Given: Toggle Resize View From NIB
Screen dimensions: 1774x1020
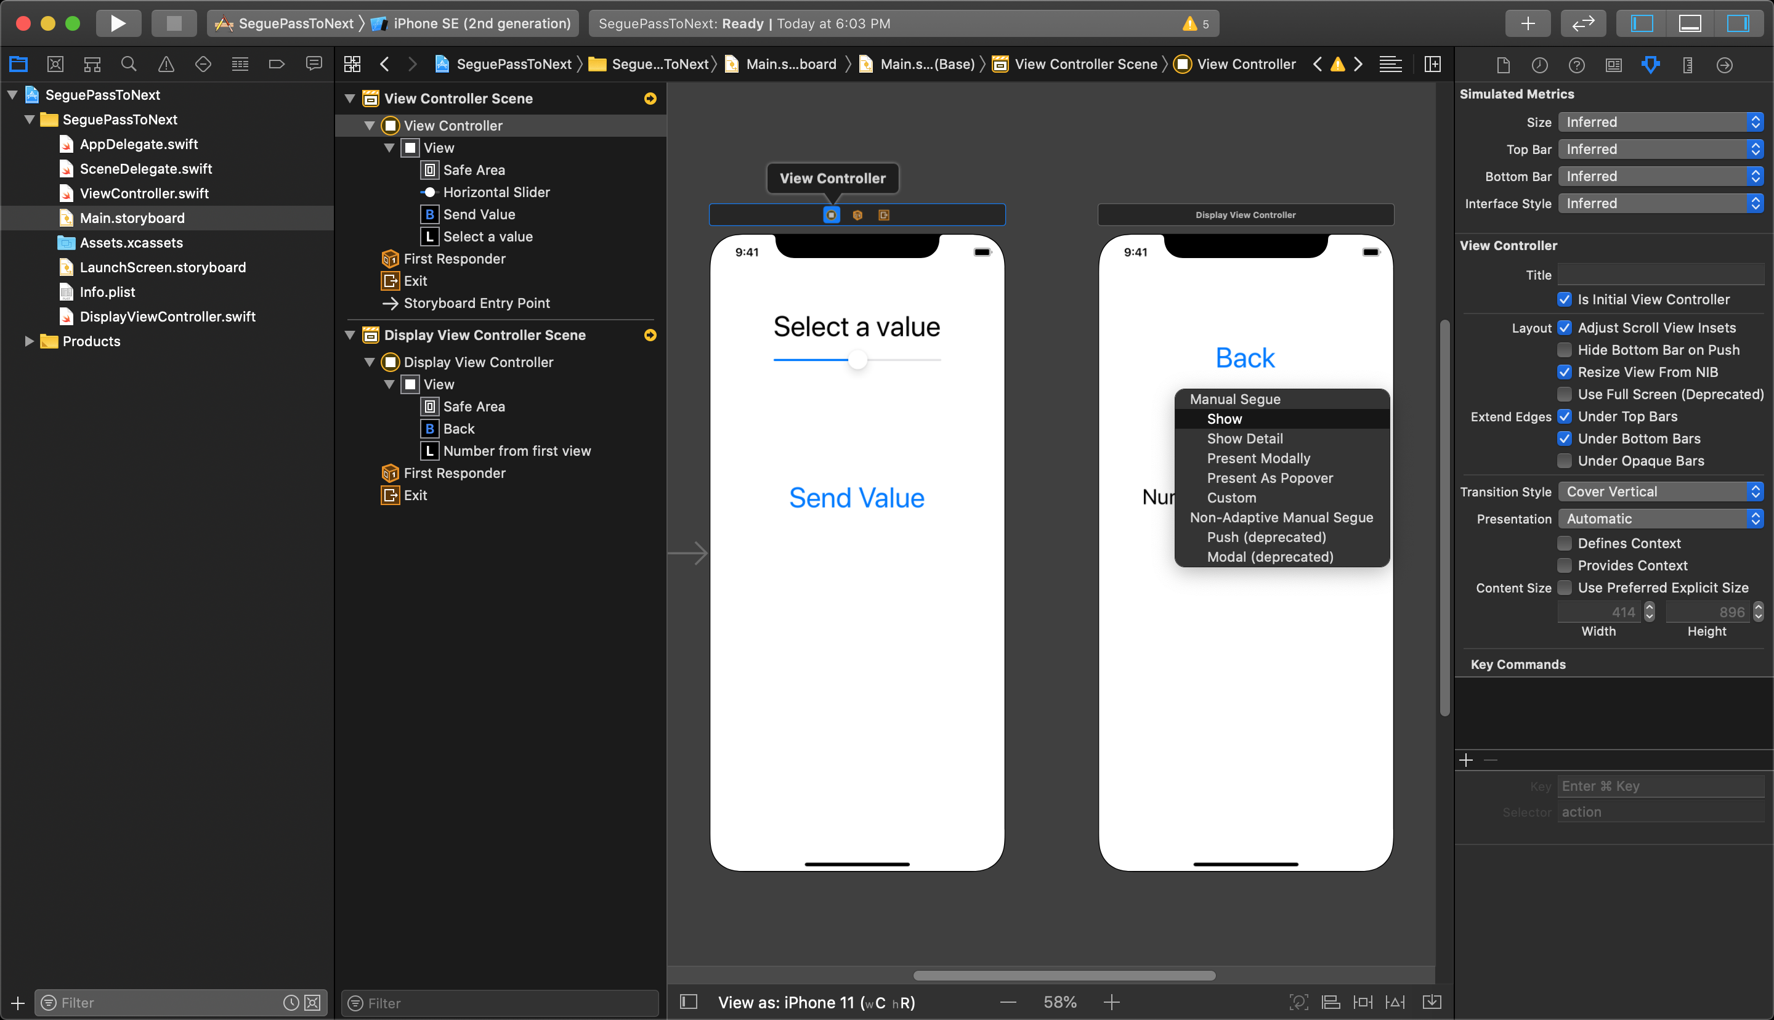Looking at the screenshot, I should coord(1564,372).
